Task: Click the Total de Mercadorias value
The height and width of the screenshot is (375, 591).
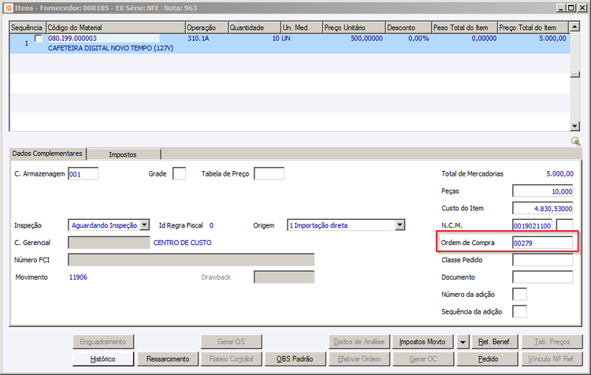Action: click(559, 174)
